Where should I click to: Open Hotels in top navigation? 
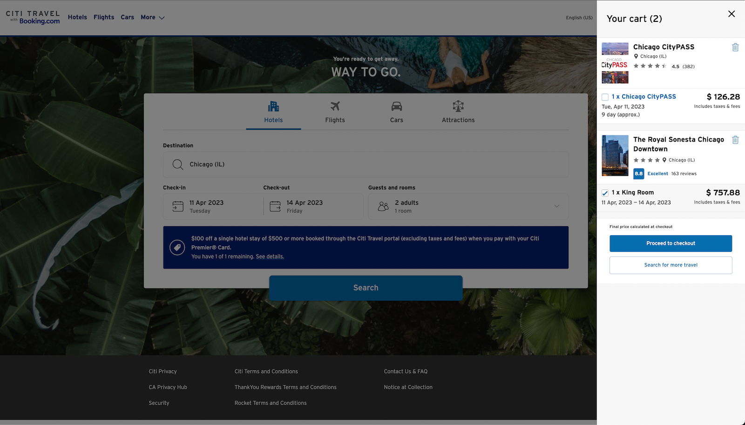coord(77,17)
